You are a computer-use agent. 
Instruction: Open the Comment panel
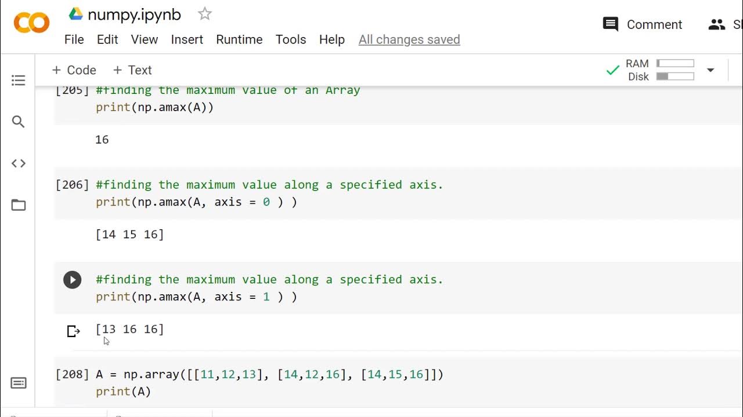(643, 24)
